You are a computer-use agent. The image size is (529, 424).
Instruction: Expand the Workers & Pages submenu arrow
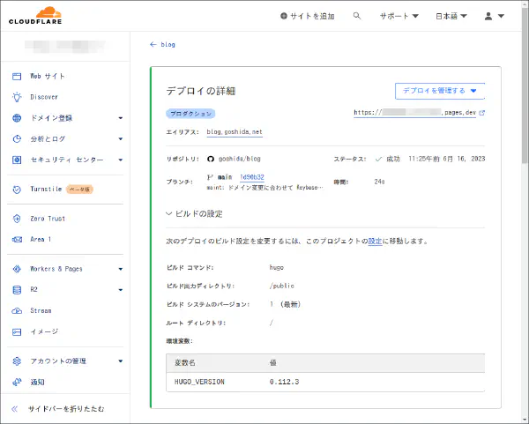(x=121, y=269)
